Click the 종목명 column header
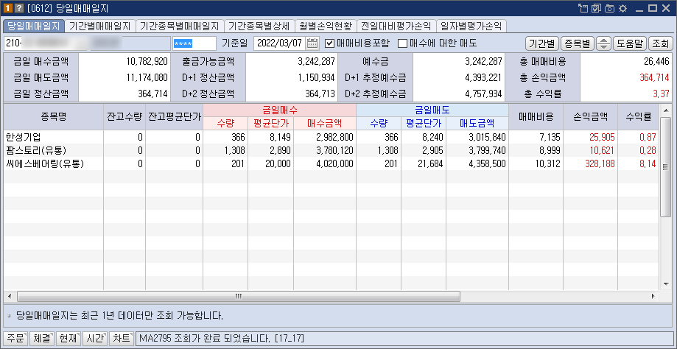Image resolution: width=677 pixels, height=349 pixels. coord(54,116)
